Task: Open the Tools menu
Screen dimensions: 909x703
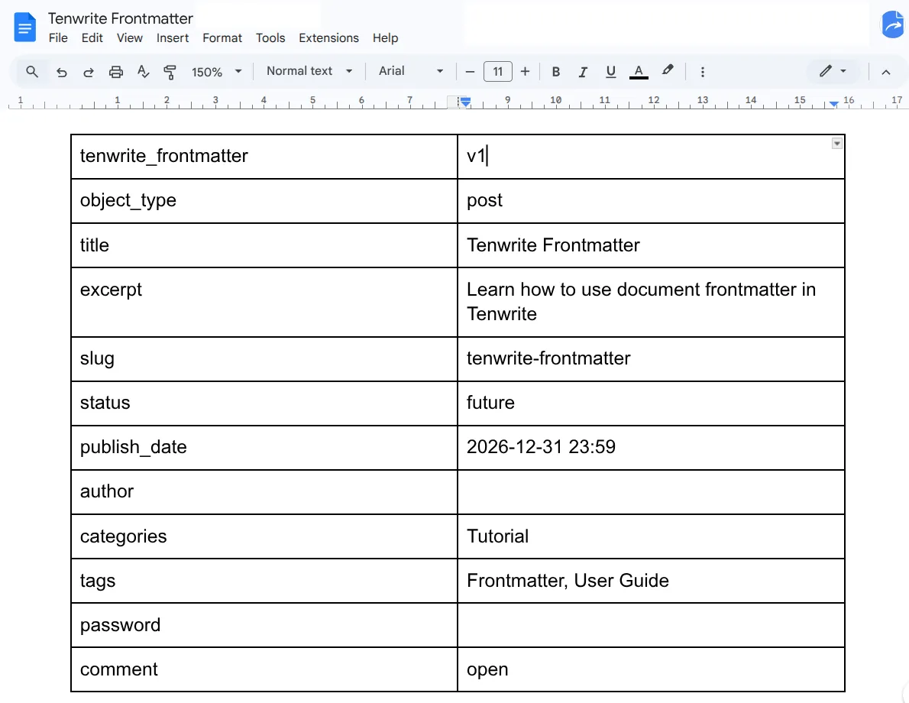Action: (270, 38)
